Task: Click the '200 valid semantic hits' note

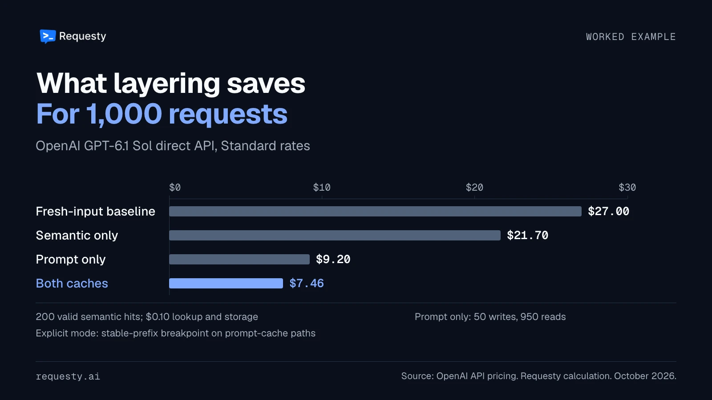Action: coord(147,317)
